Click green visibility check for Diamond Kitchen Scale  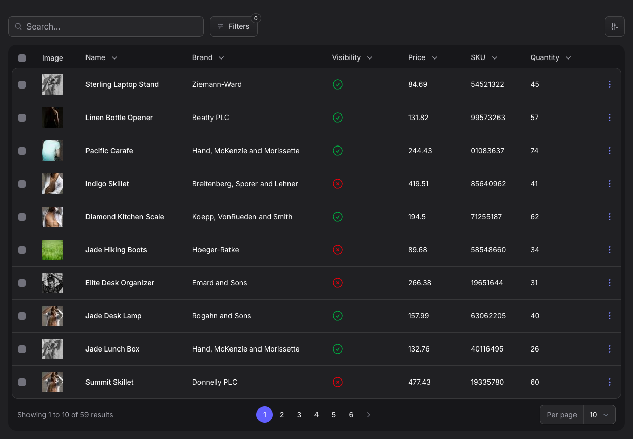pyautogui.click(x=338, y=217)
